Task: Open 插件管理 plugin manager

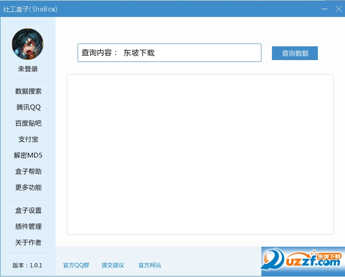Action: [x=28, y=227]
